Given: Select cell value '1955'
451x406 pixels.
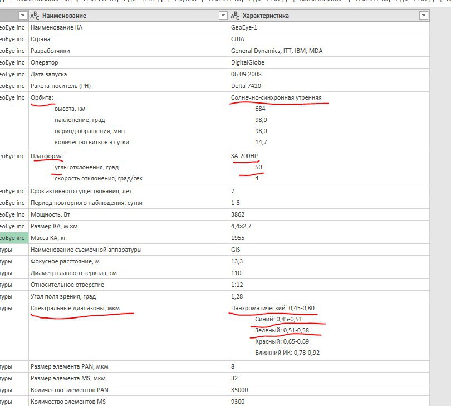Looking at the screenshot, I should [329, 238].
